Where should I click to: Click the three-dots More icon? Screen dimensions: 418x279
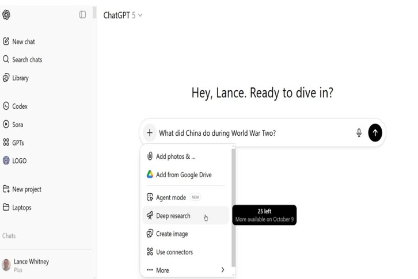[150, 270]
